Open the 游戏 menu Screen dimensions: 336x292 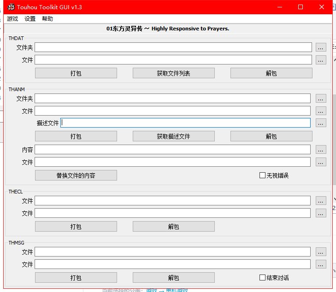click(x=12, y=19)
